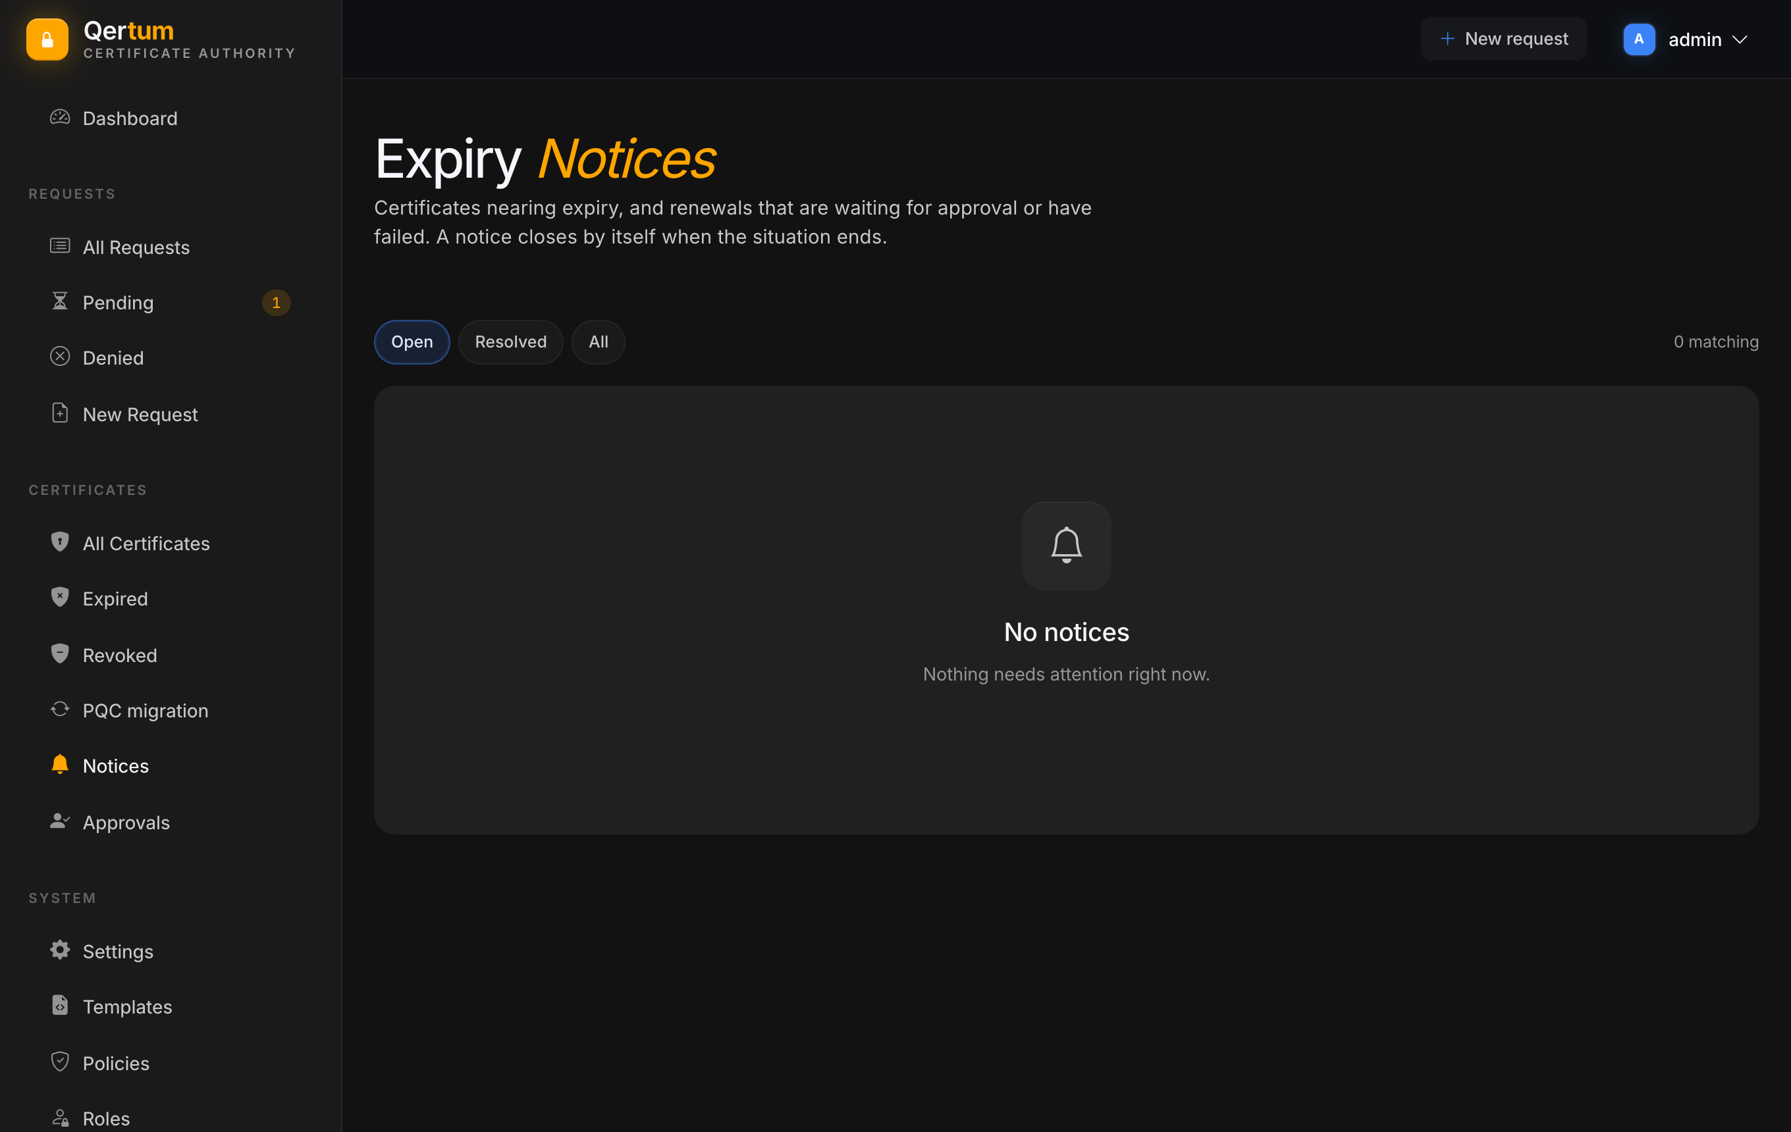Open the Dashboard page
The image size is (1791, 1132).
pyautogui.click(x=171, y=118)
